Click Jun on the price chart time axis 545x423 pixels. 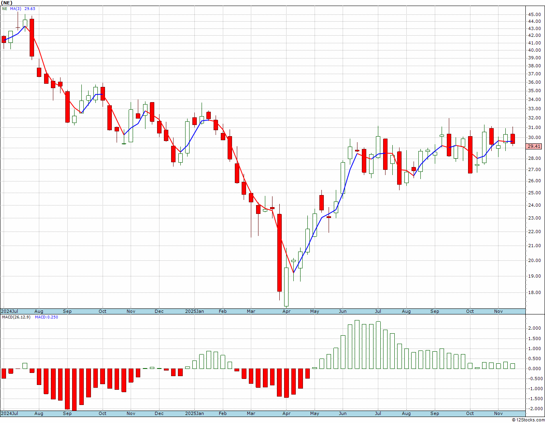tap(343, 311)
